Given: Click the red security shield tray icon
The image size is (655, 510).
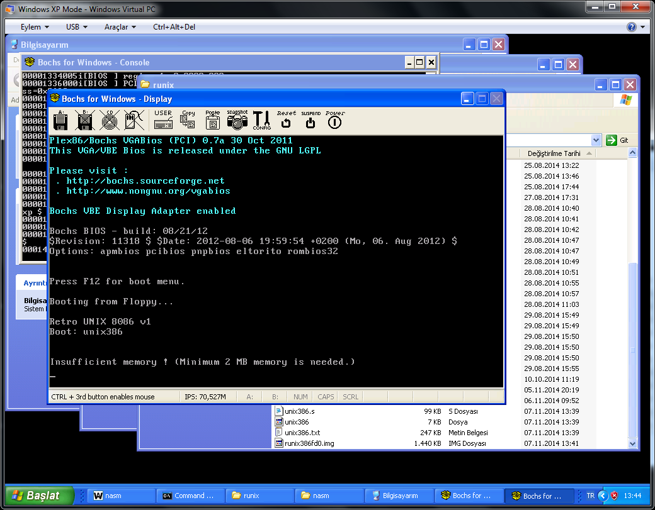Looking at the screenshot, I should point(614,496).
